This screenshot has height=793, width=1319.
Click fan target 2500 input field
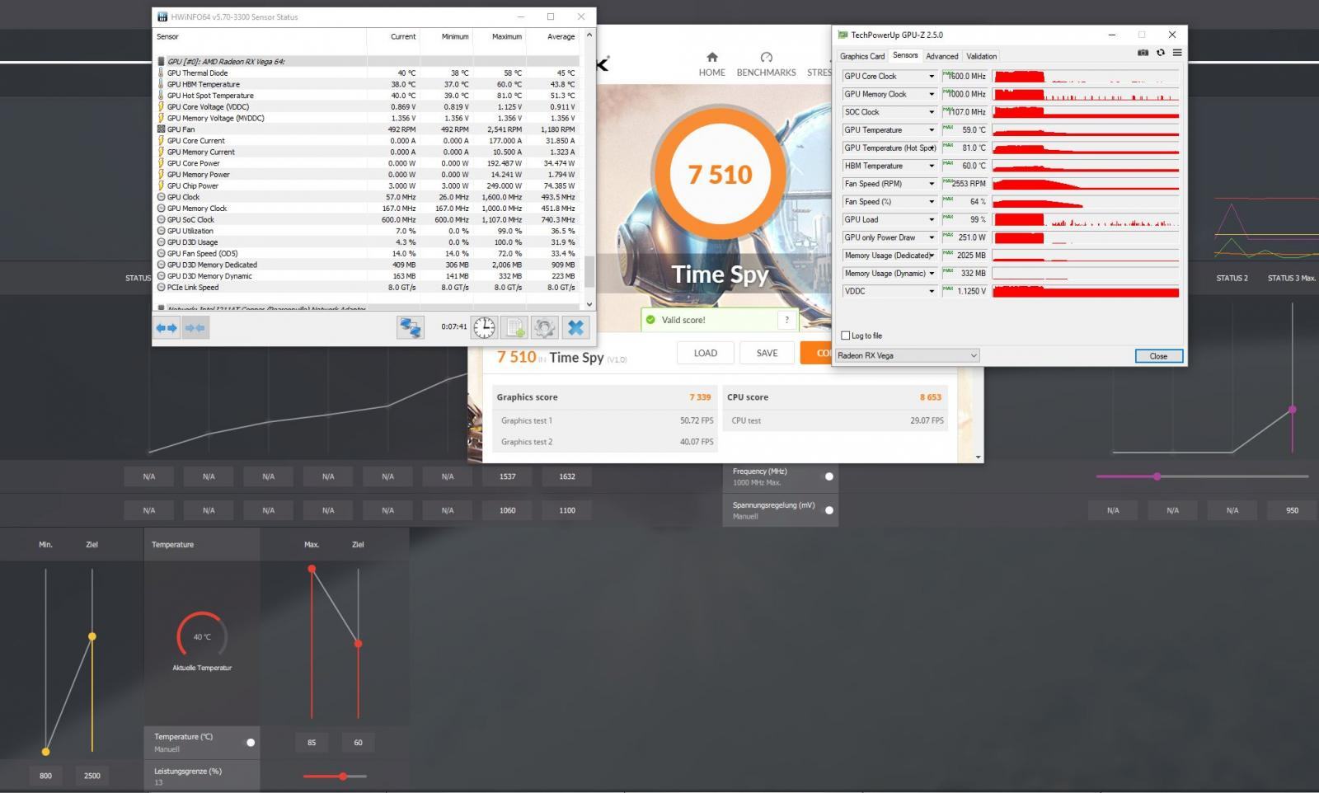(x=92, y=776)
